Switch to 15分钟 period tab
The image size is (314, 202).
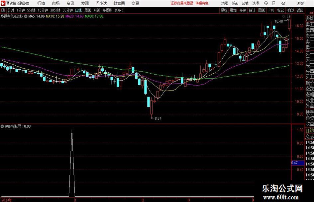pos(43,10)
